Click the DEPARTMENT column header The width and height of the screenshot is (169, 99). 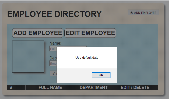(x=94, y=87)
